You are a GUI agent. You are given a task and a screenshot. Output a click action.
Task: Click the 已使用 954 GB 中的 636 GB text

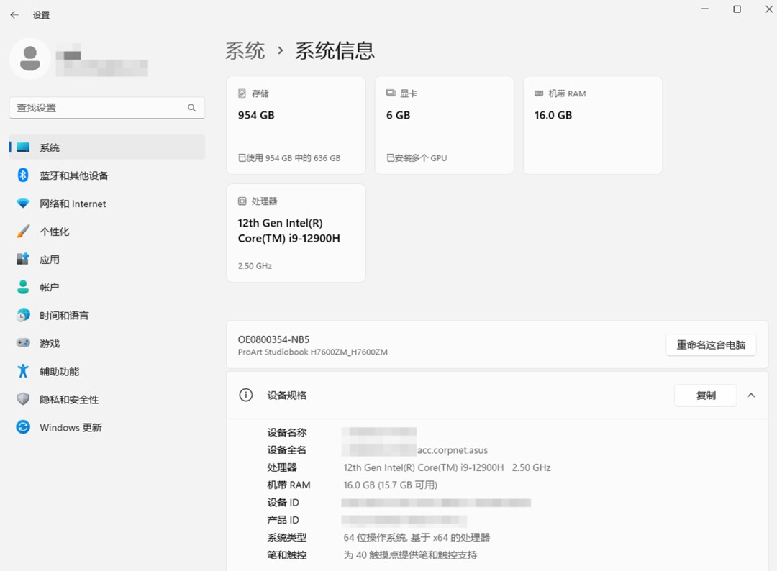pyautogui.click(x=289, y=158)
